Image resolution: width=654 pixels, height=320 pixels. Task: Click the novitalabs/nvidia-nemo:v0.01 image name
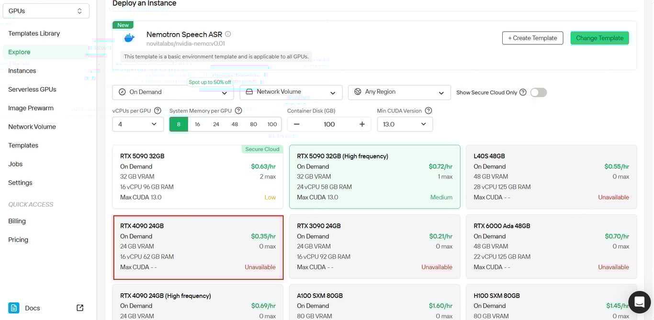pyautogui.click(x=186, y=44)
